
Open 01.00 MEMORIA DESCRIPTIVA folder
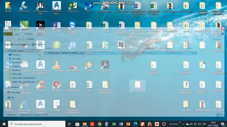(105, 87)
